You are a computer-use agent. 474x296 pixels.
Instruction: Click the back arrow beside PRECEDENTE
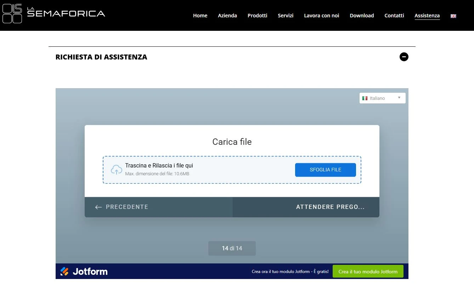98,207
